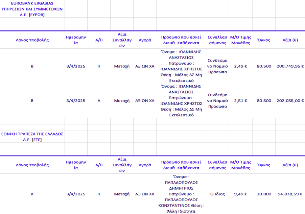Select date 3/4/2025 in the ΠΑΠΑΔΟΠΟΥΛΟΣ row
The height and width of the screenshot is (214, 305).
click(76, 194)
